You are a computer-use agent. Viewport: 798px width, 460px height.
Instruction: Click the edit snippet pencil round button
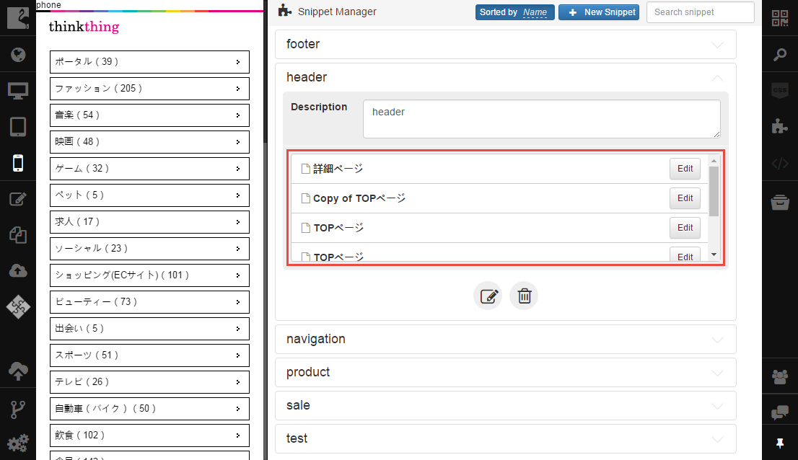pos(488,296)
